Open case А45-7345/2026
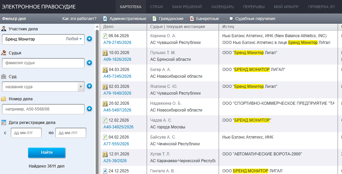 coord(117,76)
